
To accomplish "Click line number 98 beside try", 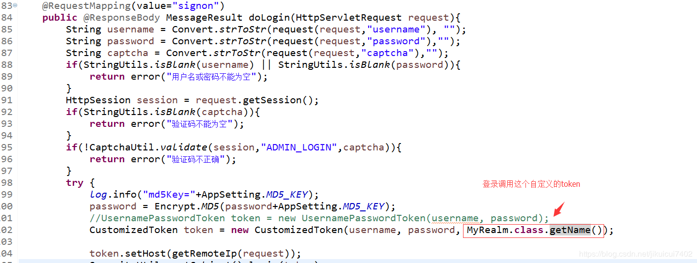I will point(7,183).
